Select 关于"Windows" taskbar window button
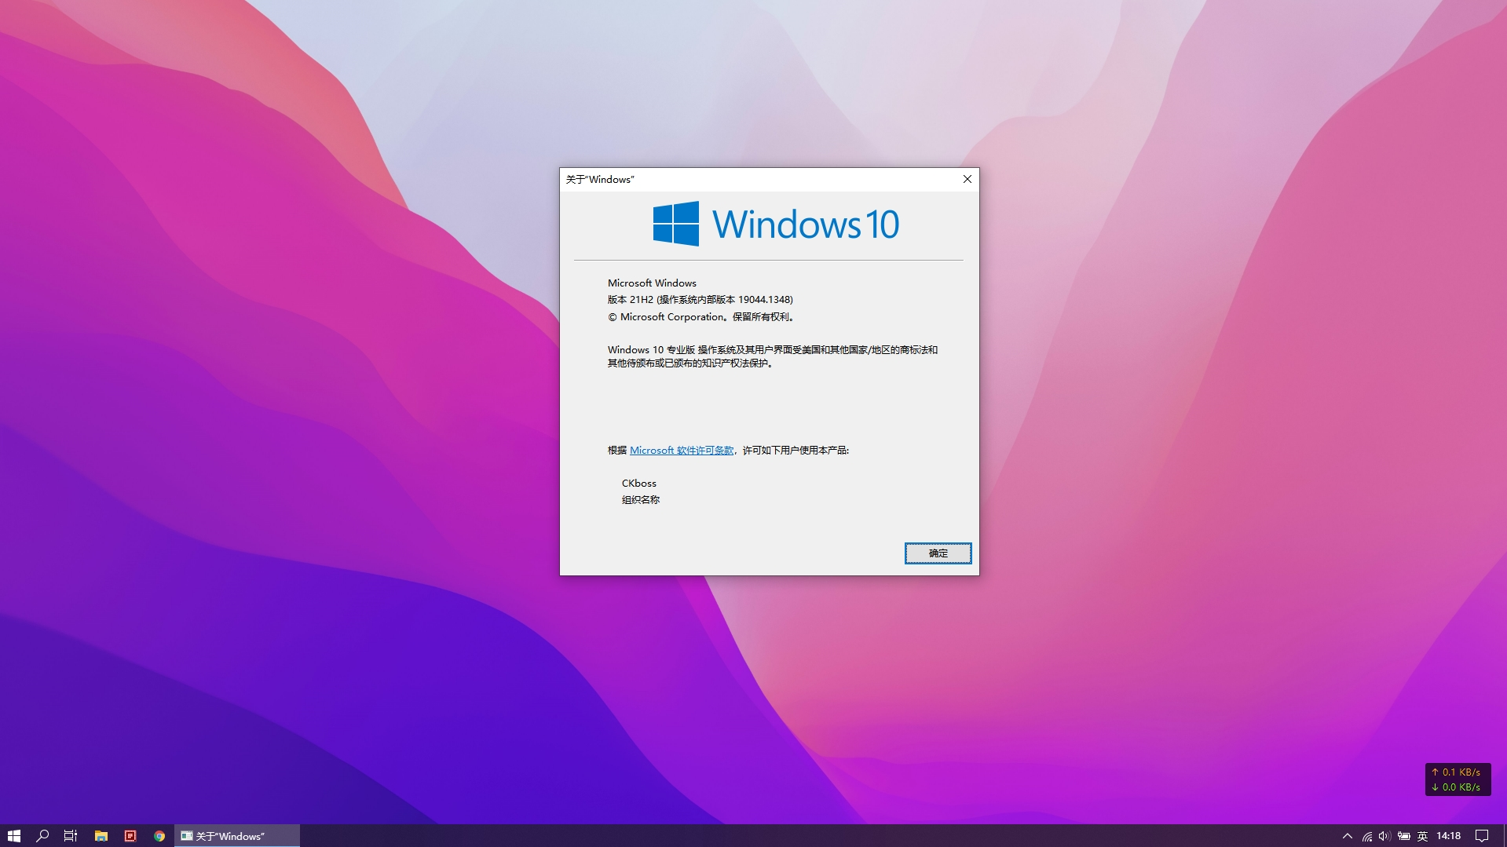This screenshot has width=1507, height=847. tap(237, 836)
